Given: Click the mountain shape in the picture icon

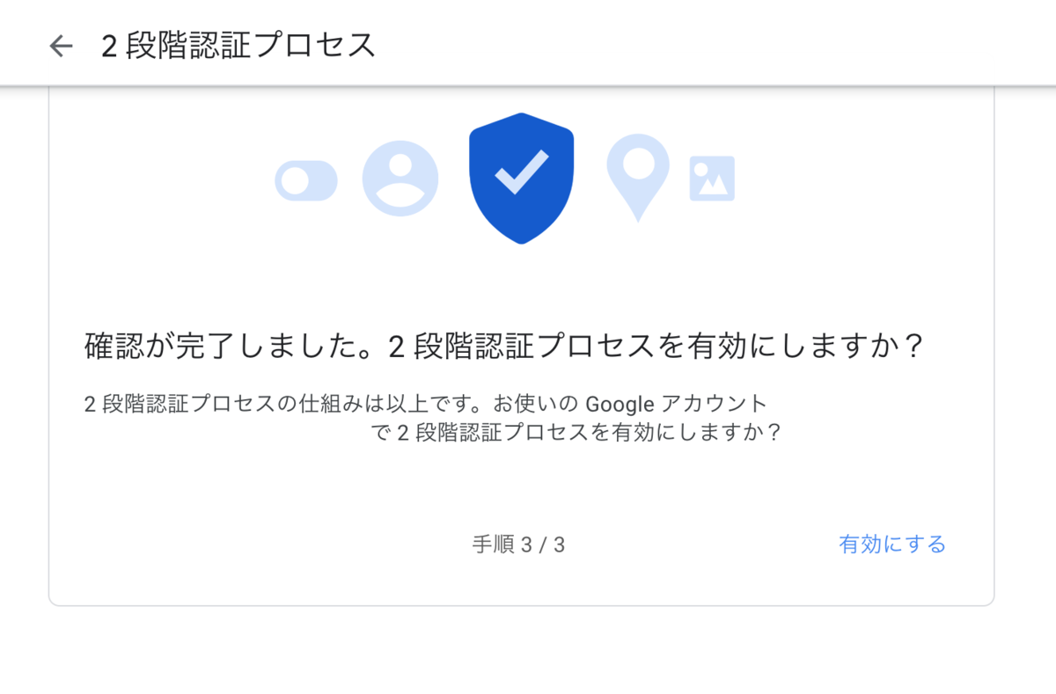Looking at the screenshot, I should tap(714, 186).
